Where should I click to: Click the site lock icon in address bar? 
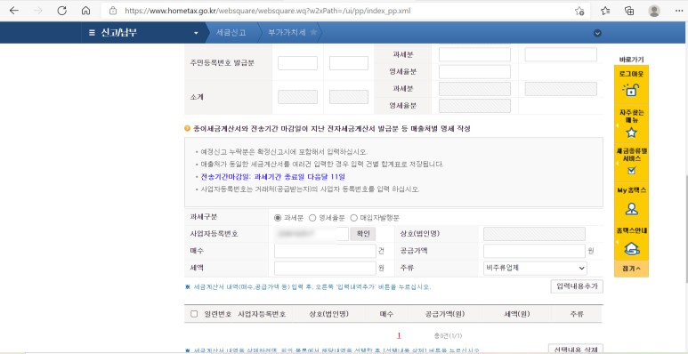(113, 11)
